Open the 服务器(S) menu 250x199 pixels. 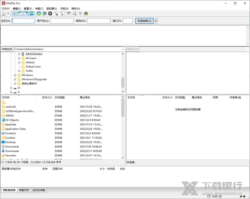[x=52, y=8]
